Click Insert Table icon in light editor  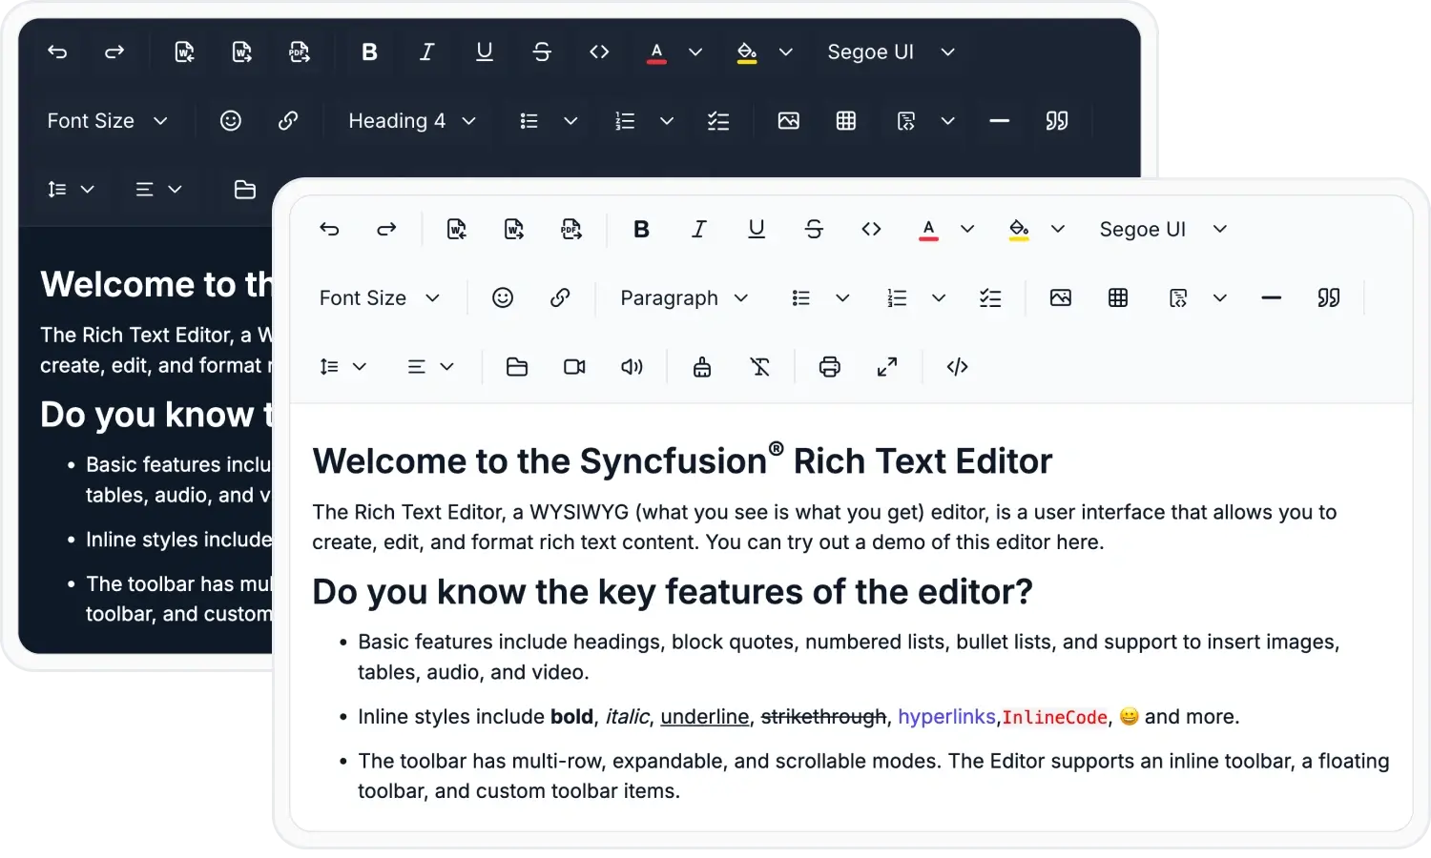1118,298
